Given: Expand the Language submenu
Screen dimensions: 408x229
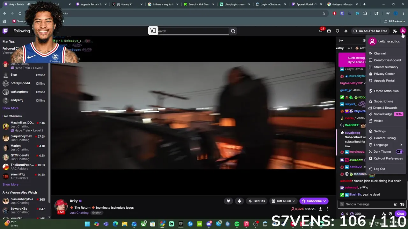Looking at the screenshot, I should [x=386, y=145].
